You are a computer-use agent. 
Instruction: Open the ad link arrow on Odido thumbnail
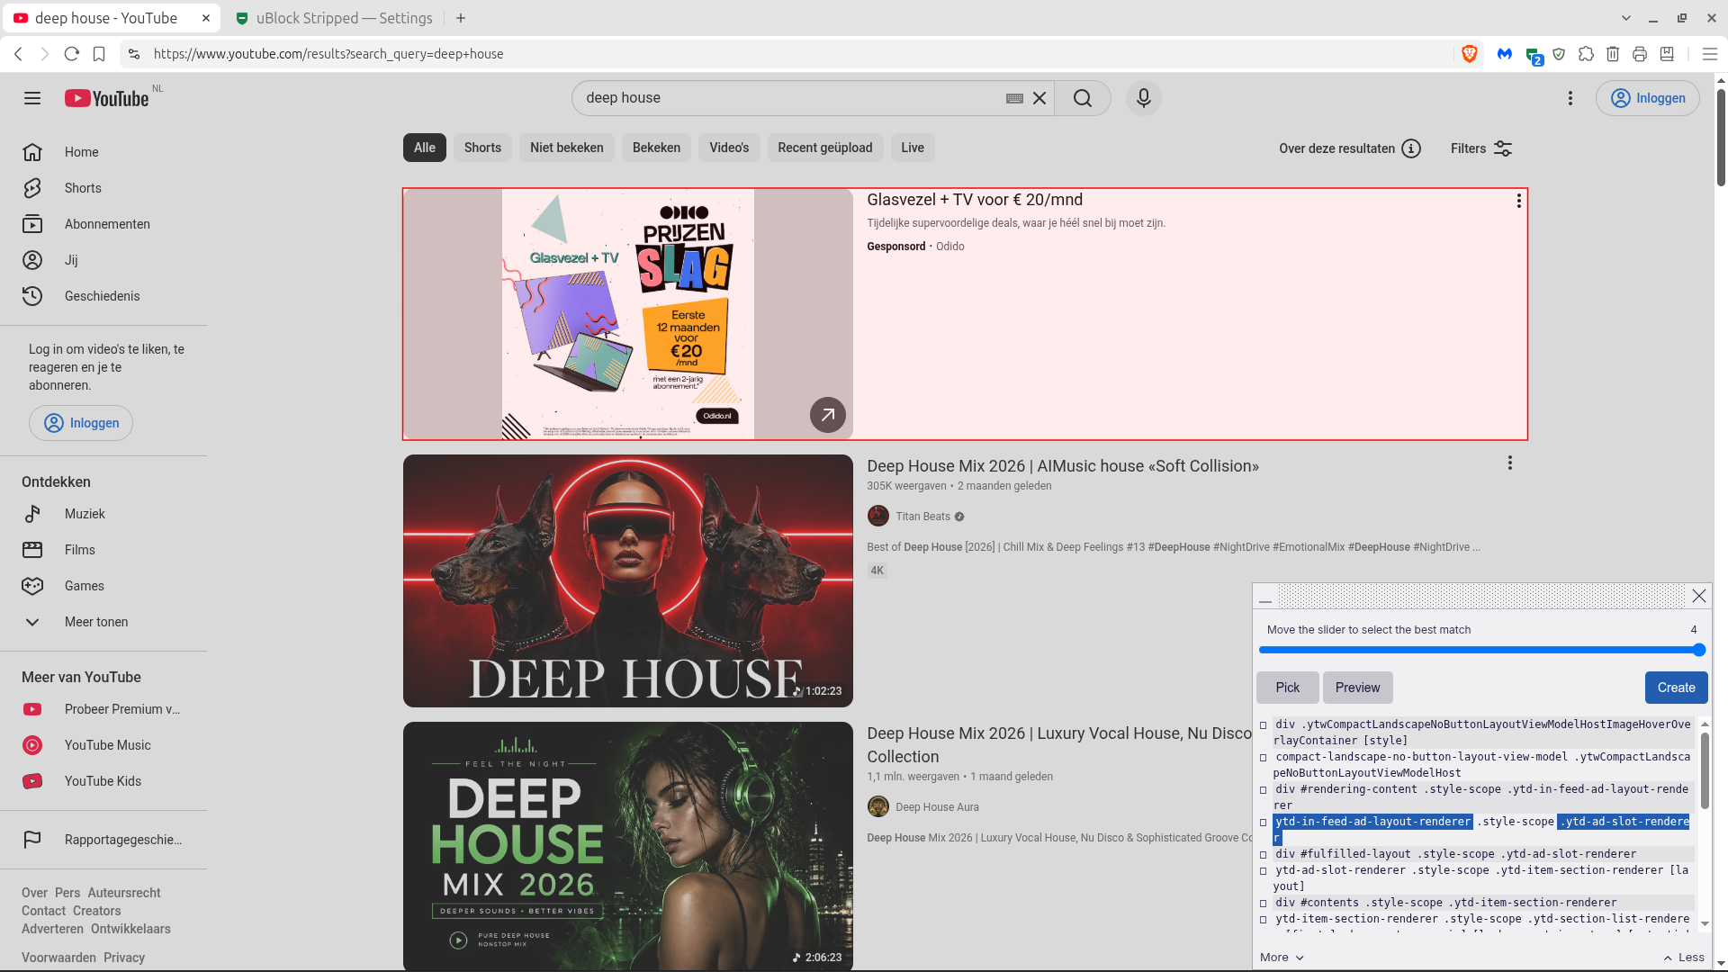[x=827, y=415]
